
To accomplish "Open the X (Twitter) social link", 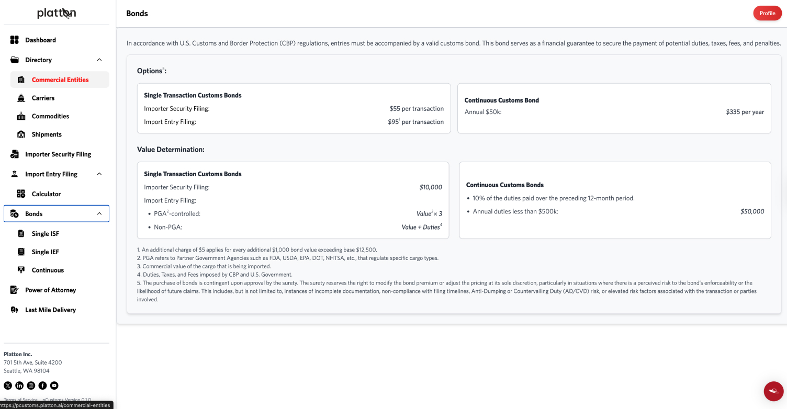I will (8, 385).
